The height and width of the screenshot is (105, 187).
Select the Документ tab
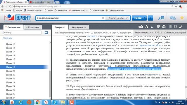coord(60,27)
